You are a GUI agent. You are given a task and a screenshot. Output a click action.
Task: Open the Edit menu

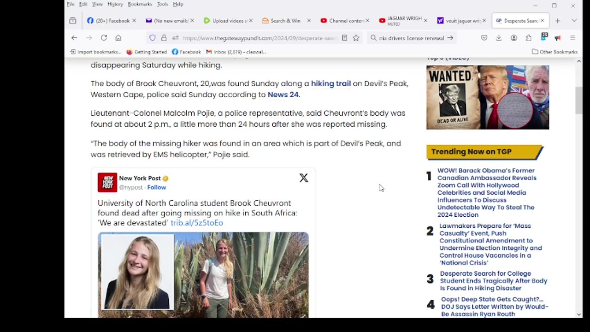(83, 4)
